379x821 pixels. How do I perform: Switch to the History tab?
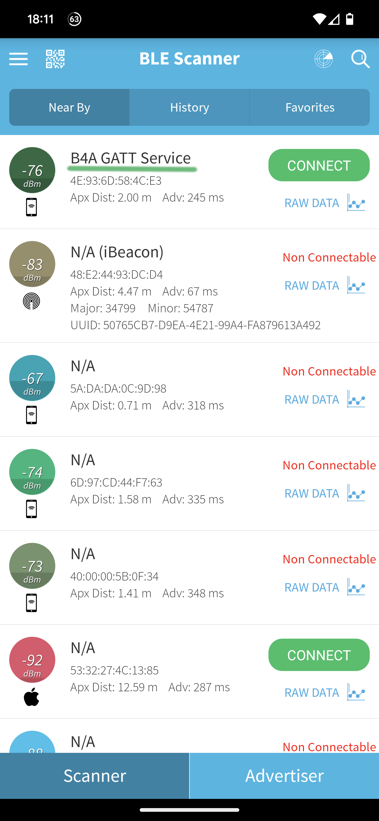pos(189,107)
